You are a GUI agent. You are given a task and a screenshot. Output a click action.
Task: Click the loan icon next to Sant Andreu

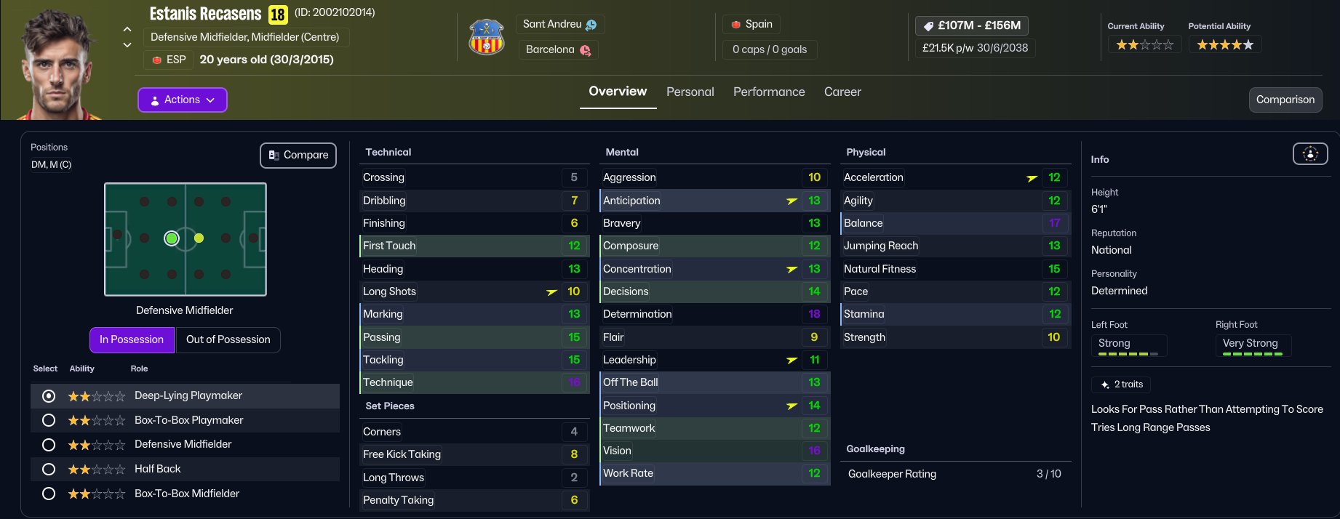[x=591, y=25]
